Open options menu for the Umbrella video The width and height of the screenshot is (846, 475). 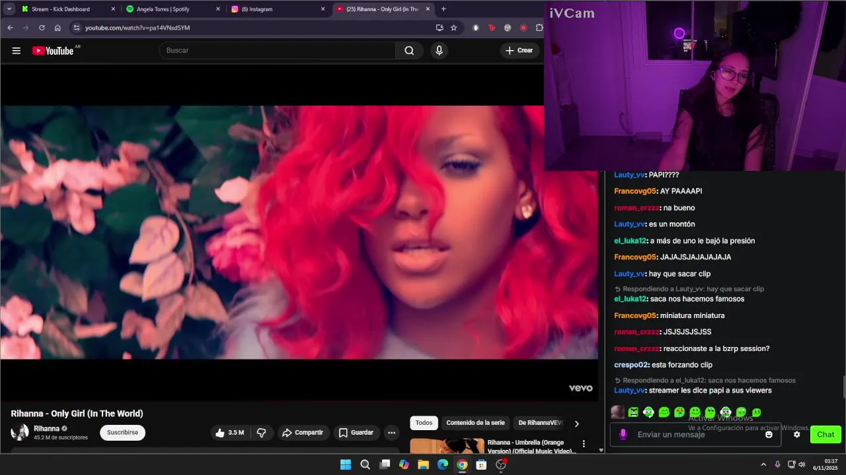click(584, 444)
